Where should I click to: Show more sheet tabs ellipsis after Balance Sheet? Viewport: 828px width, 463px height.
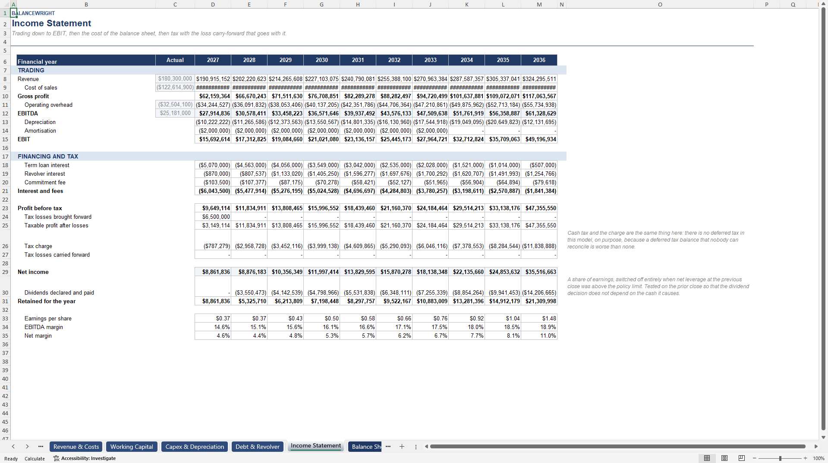(388, 447)
